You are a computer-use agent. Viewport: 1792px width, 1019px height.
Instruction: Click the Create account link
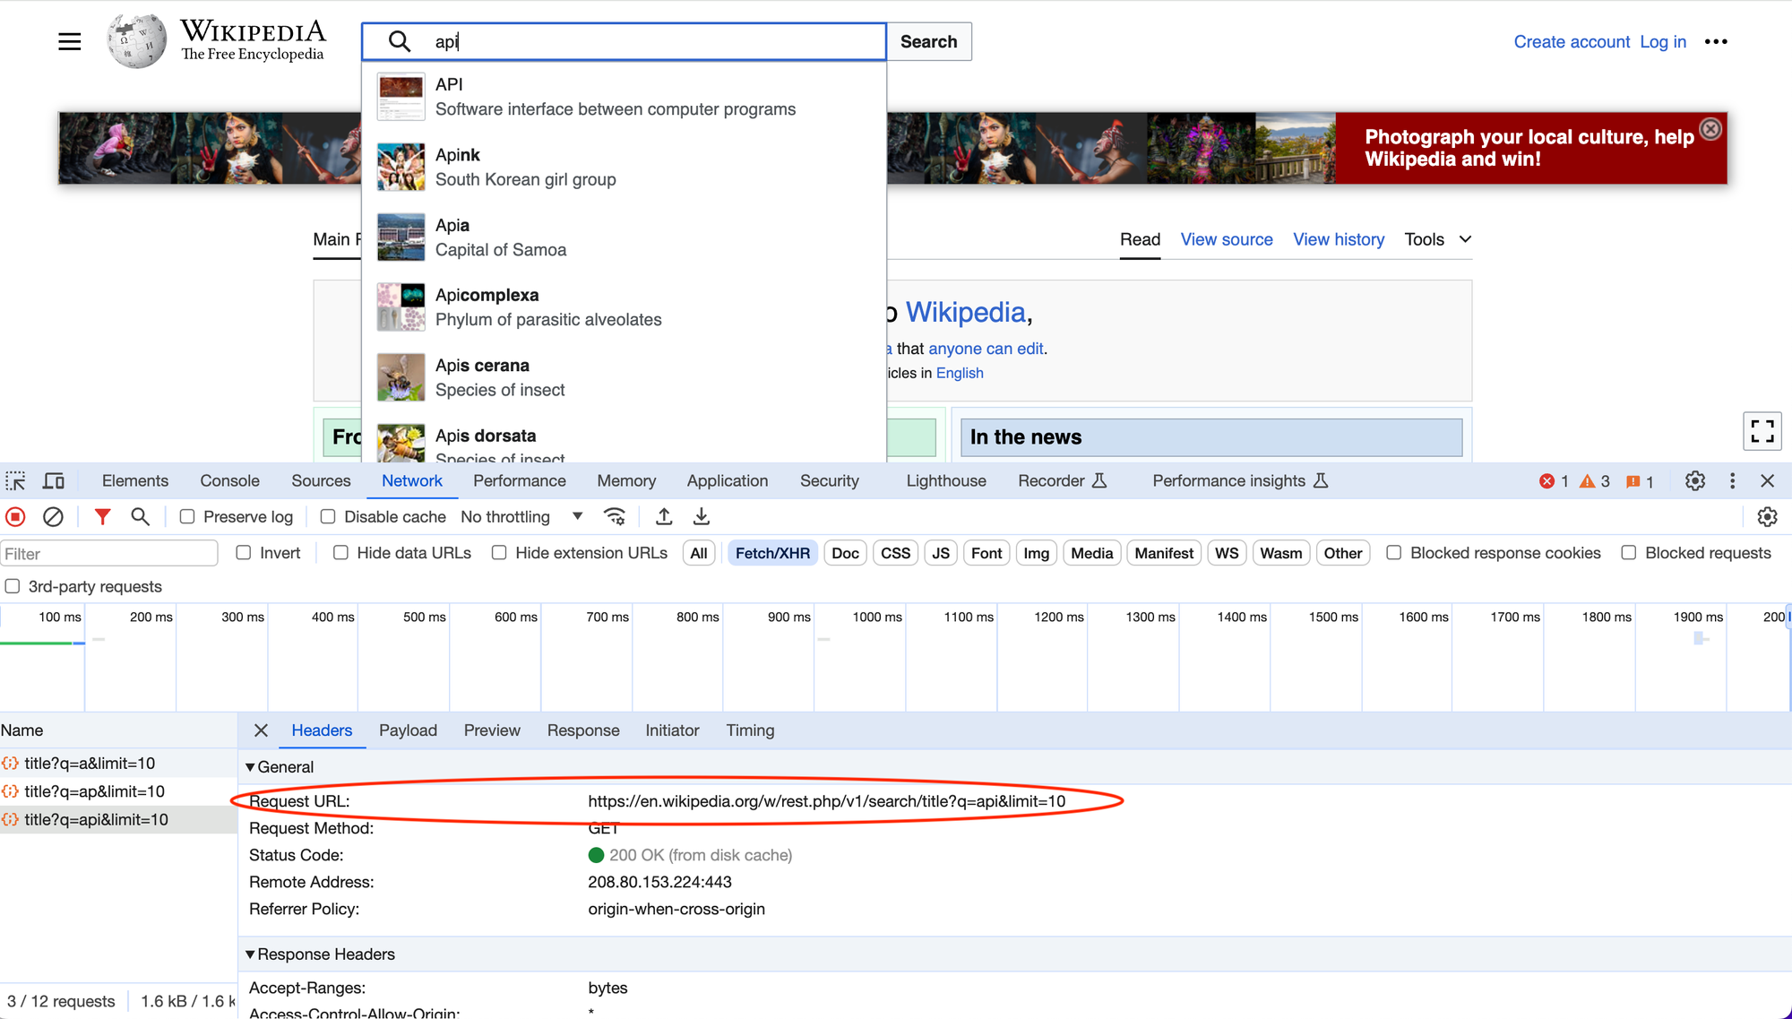click(1572, 42)
